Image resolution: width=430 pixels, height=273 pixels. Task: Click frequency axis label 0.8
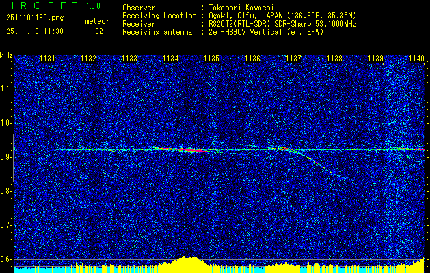[5, 191]
